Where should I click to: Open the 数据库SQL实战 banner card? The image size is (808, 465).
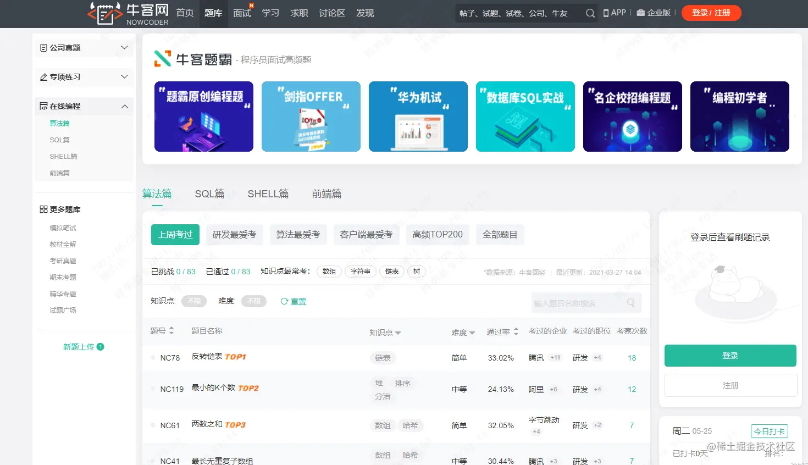pyautogui.click(x=525, y=117)
